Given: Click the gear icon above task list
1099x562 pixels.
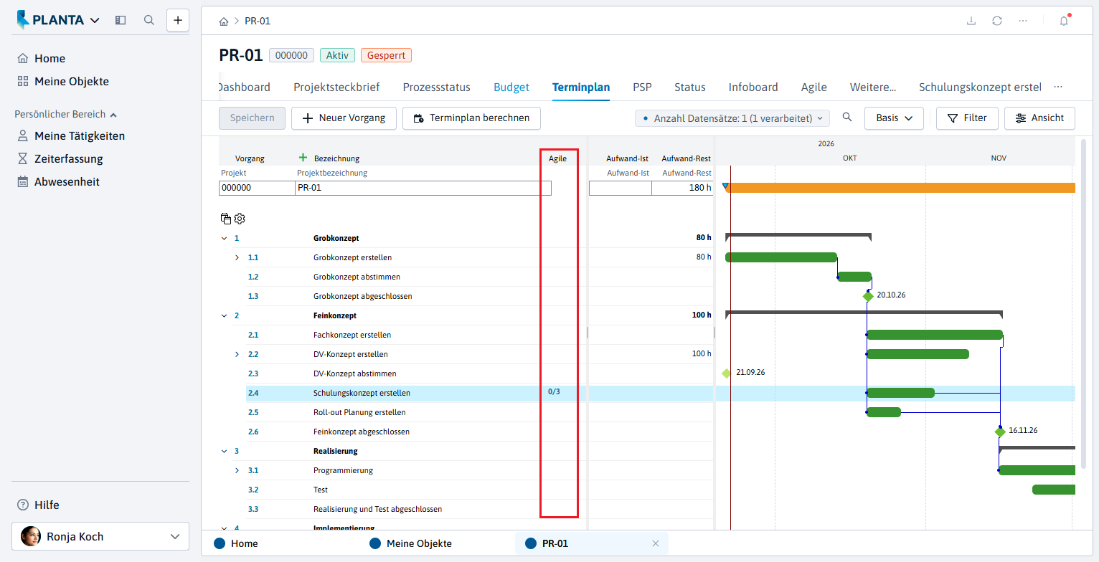Looking at the screenshot, I should (240, 219).
